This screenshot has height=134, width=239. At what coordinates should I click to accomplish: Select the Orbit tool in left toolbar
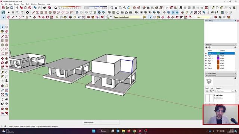(x=2, y=86)
